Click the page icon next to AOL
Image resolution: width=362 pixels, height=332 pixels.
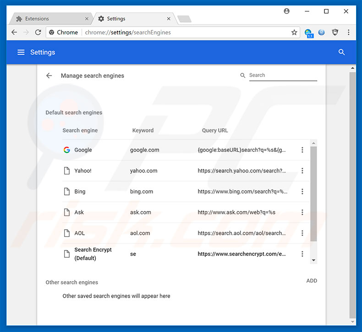click(67, 233)
